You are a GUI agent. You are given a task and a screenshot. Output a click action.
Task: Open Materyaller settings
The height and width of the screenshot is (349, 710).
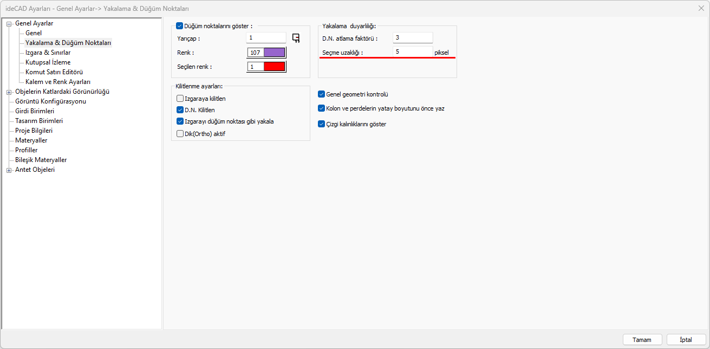pyautogui.click(x=31, y=140)
